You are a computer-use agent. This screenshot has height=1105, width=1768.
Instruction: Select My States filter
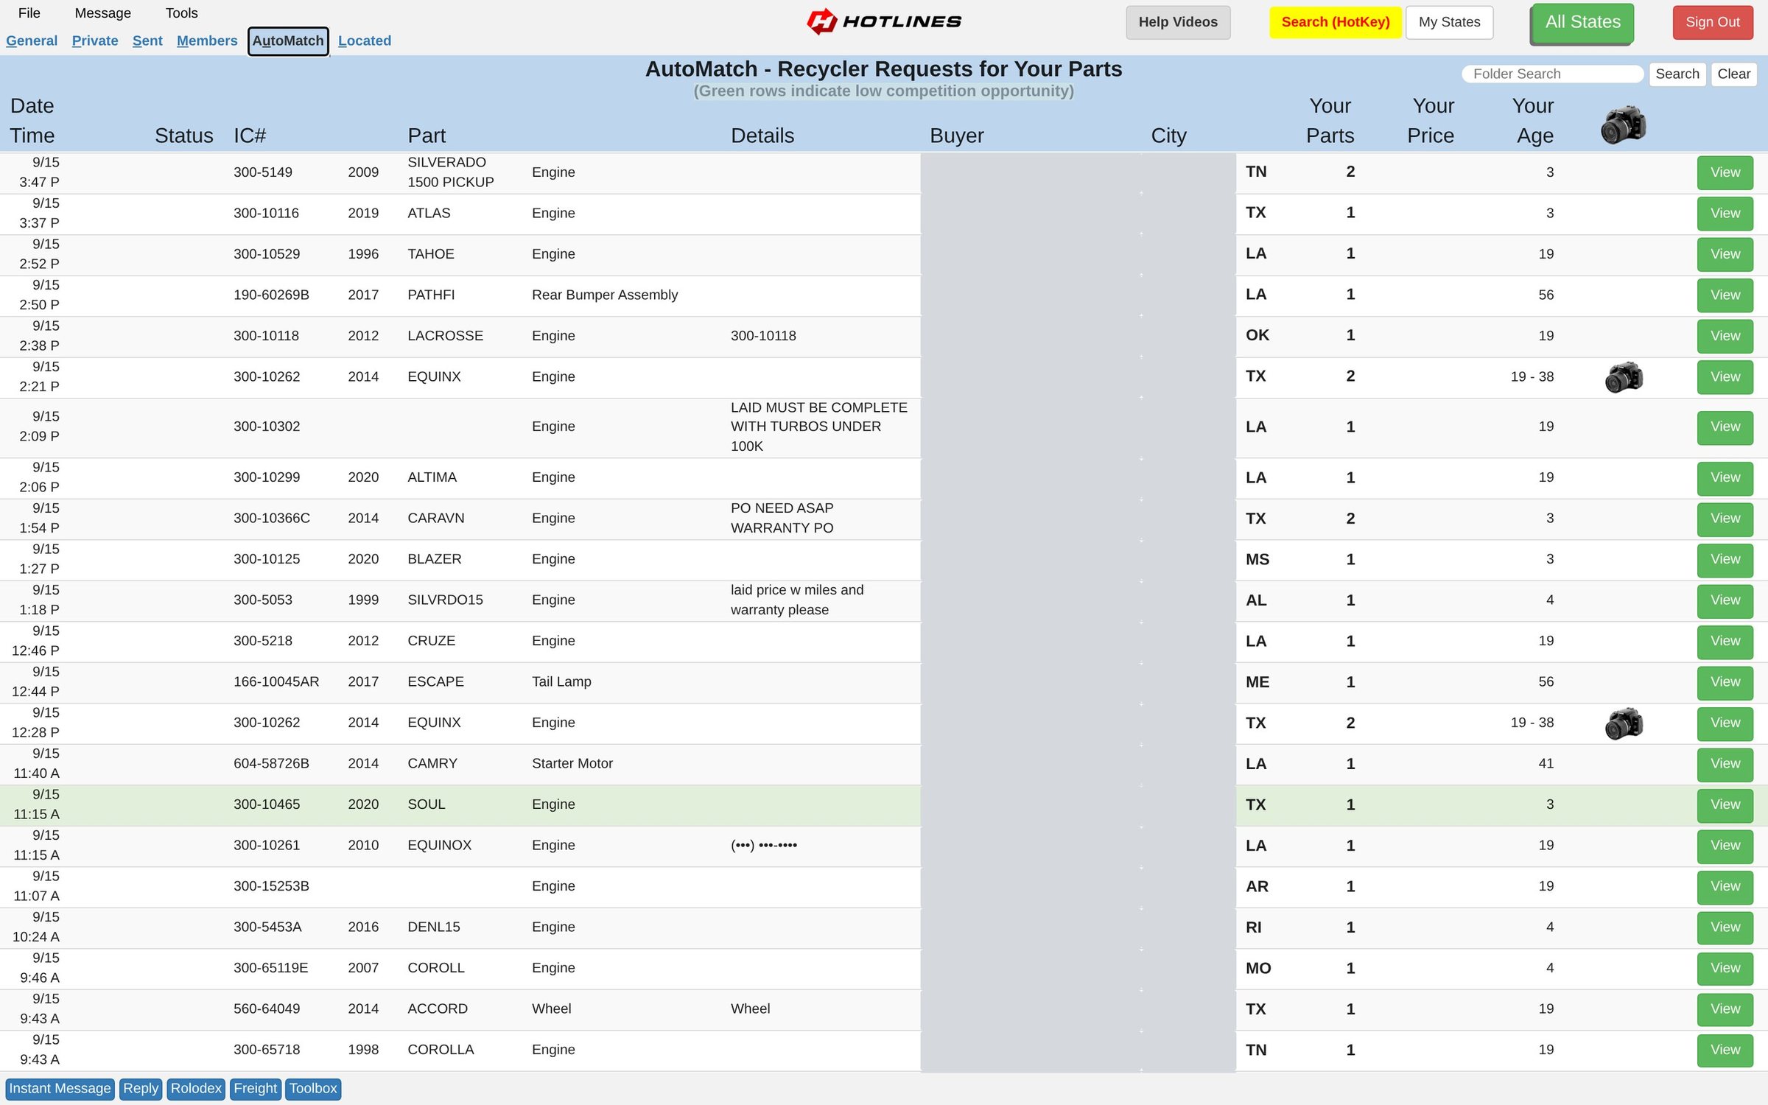tap(1449, 22)
